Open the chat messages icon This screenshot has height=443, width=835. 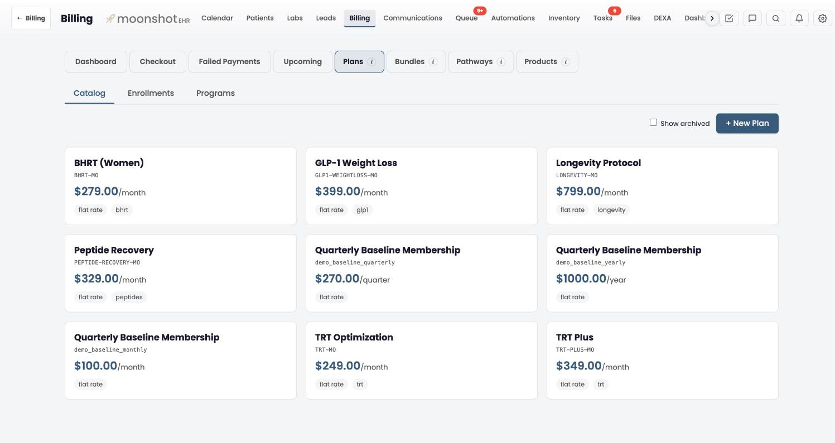coord(752,18)
